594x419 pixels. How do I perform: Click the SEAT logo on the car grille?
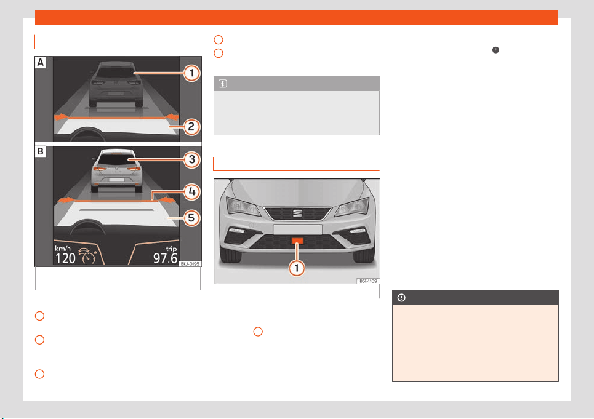(x=297, y=213)
